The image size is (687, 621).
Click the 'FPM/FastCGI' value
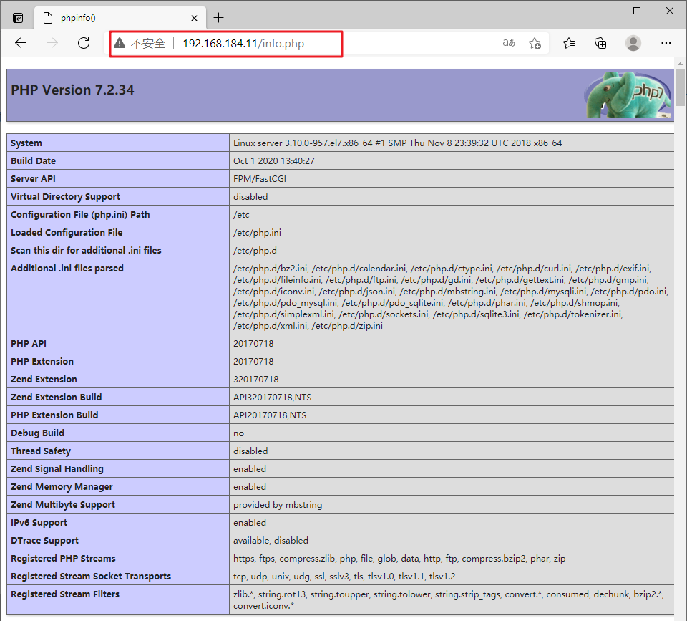[260, 179]
